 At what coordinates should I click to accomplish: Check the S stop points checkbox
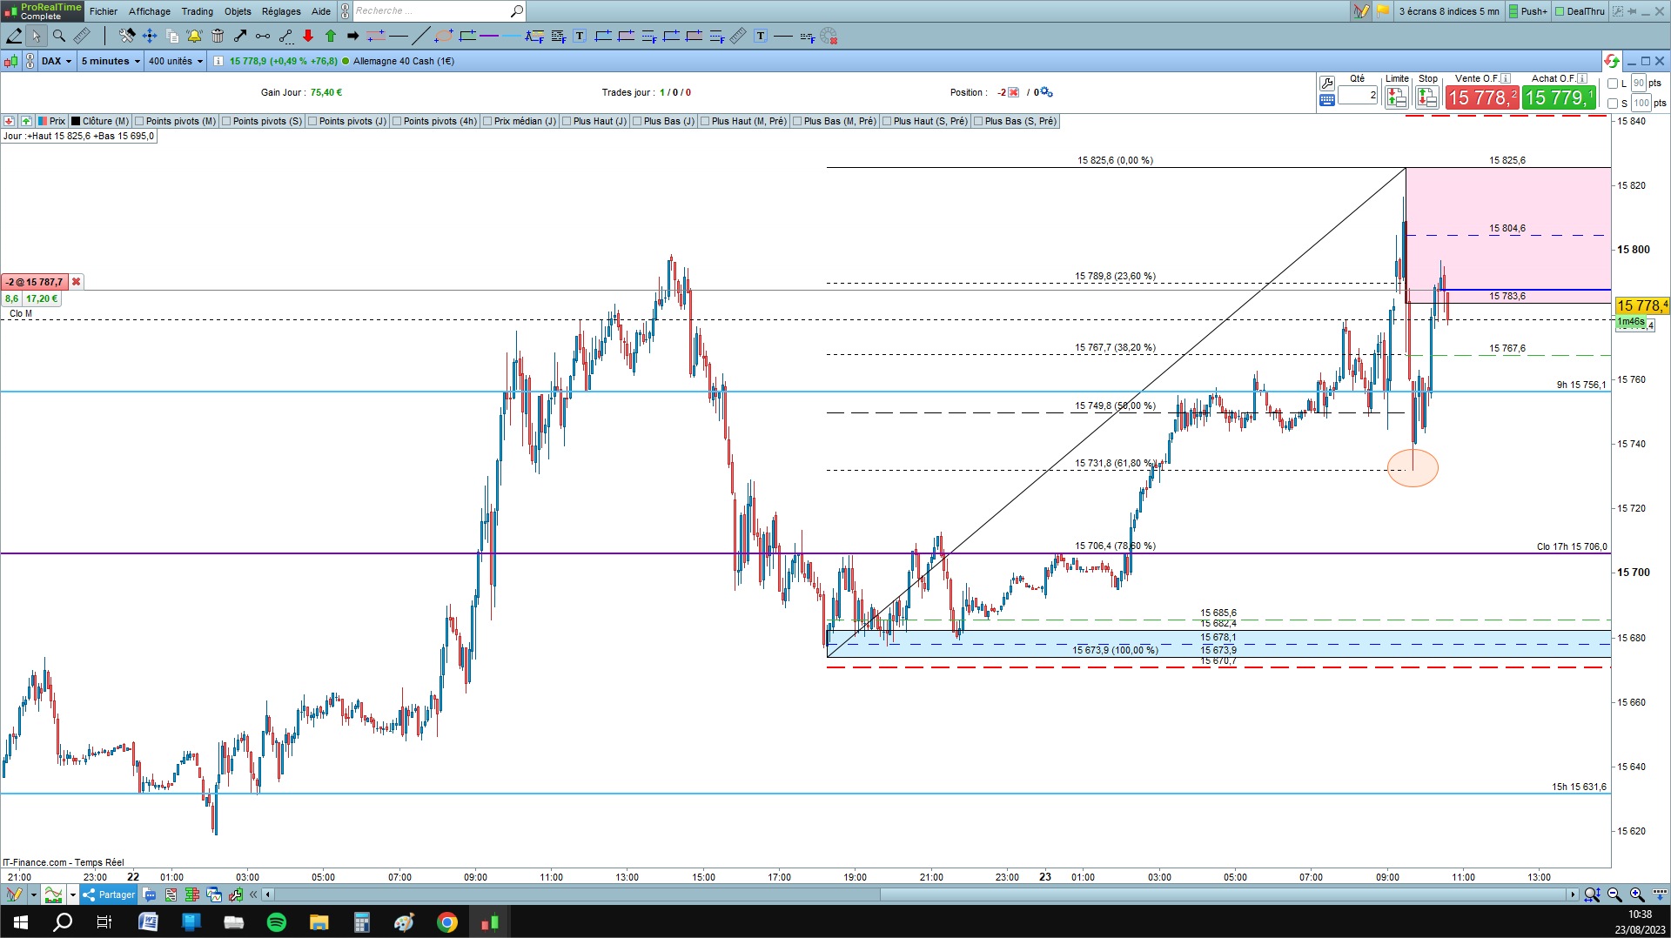(x=1613, y=104)
